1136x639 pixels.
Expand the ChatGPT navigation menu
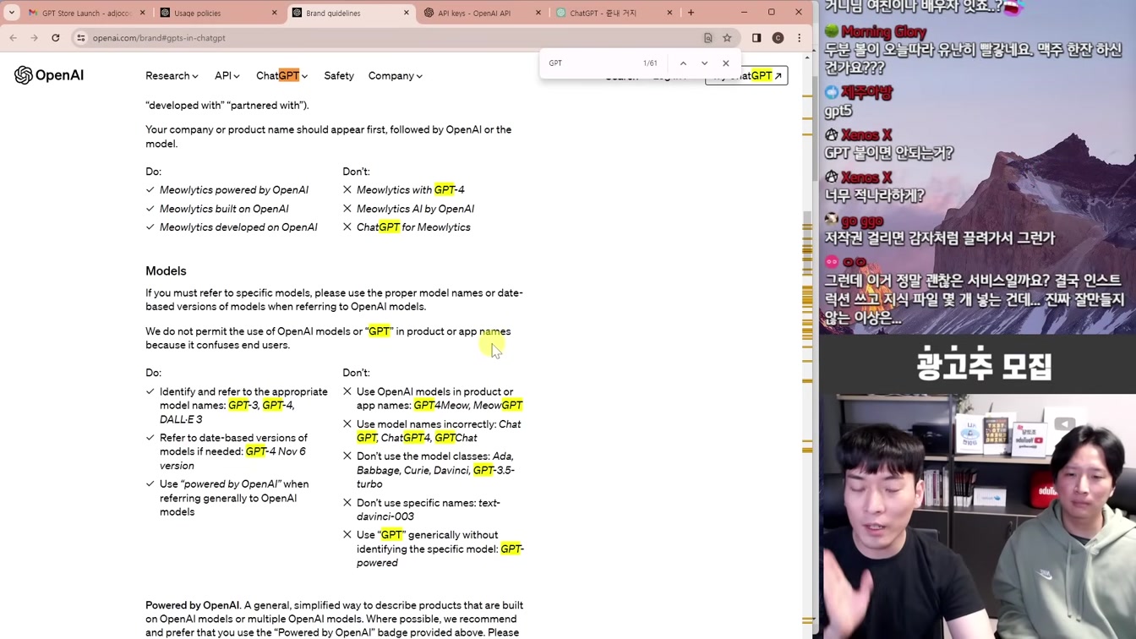pos(281,76)
